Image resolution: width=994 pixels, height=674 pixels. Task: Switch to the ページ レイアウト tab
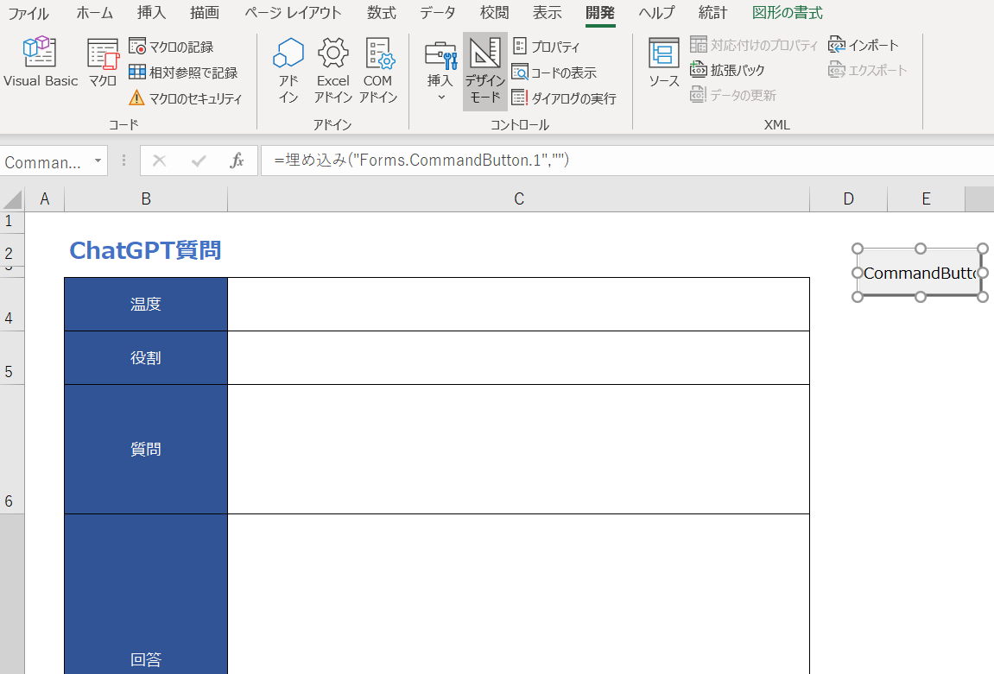(x=293, y=13)
